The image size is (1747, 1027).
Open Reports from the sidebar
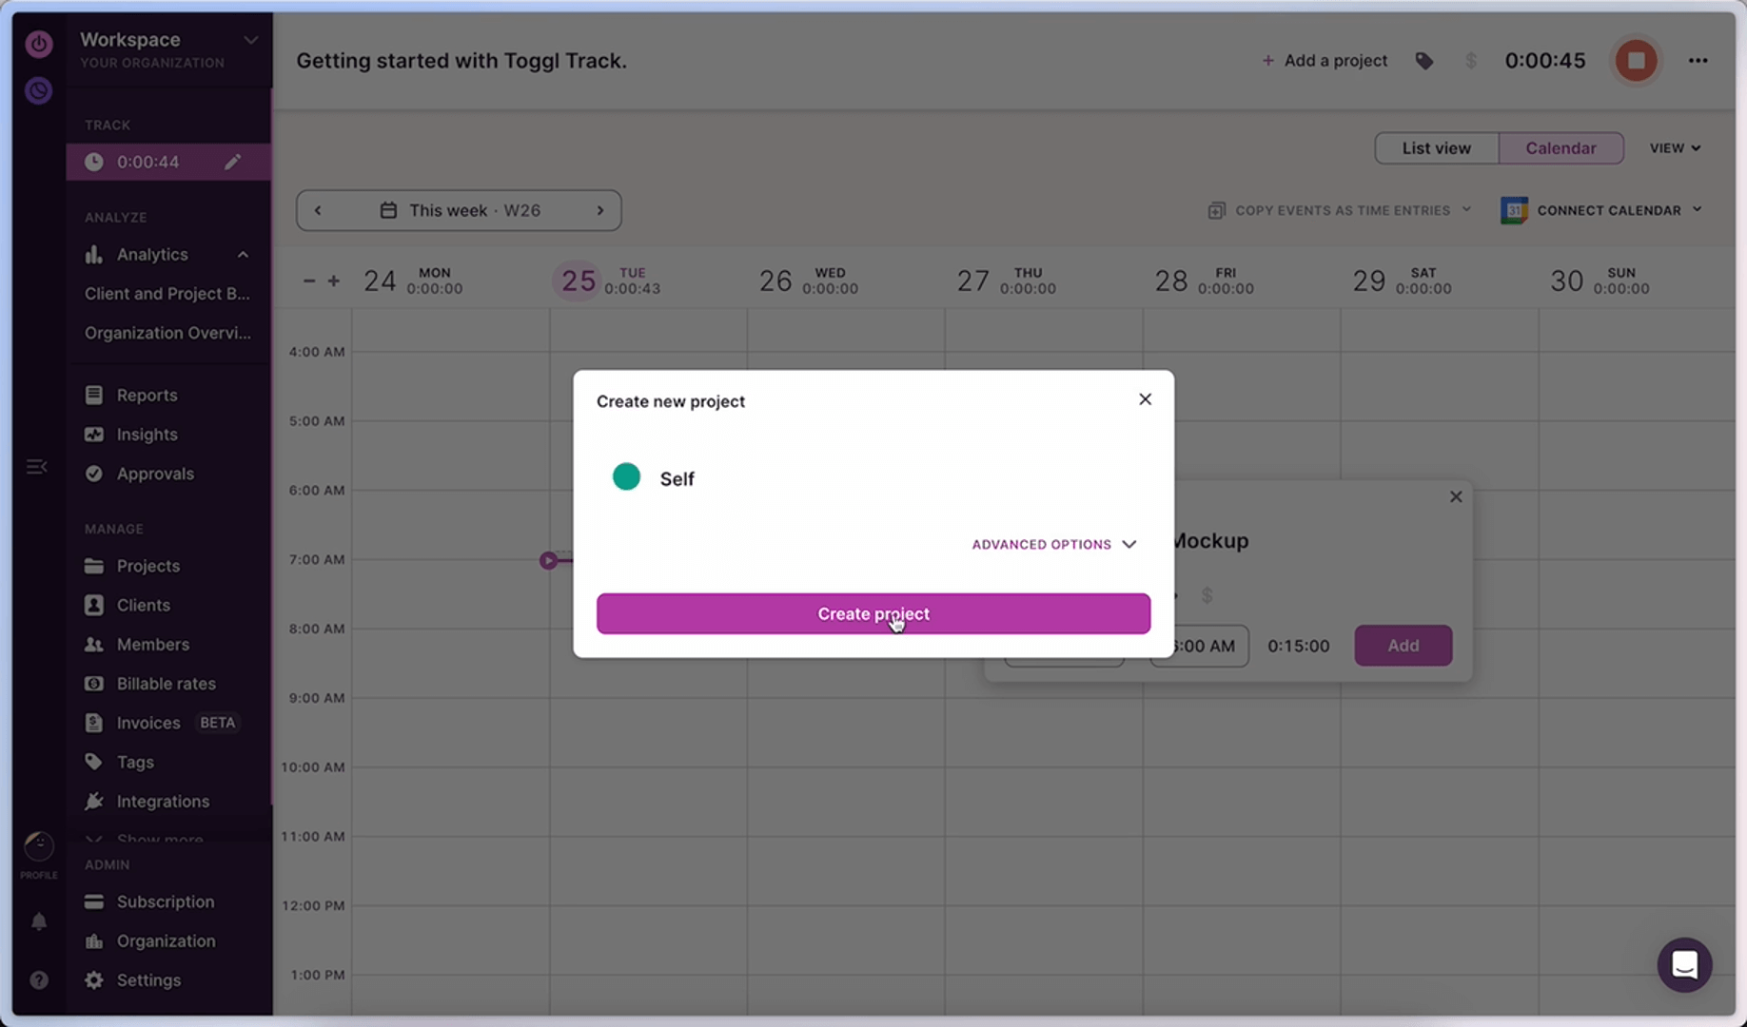click(147, 395)
